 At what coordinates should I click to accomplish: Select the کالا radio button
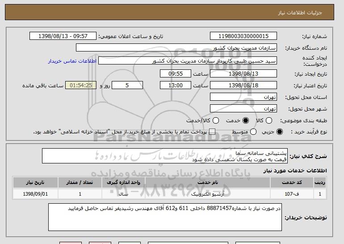(x=269, y=120)
